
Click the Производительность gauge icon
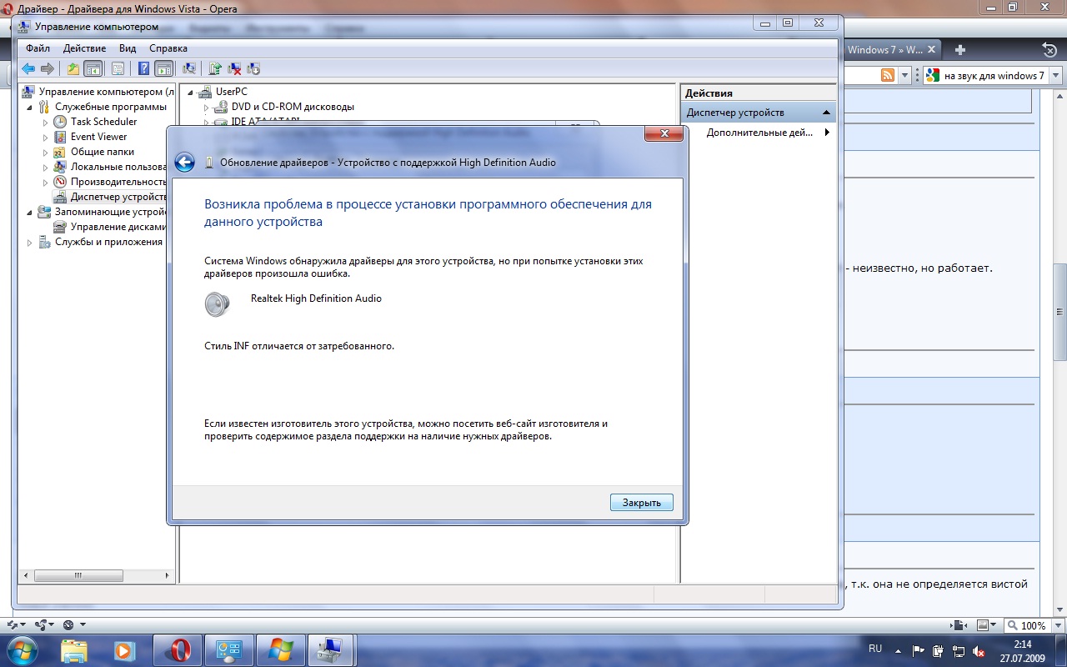coord(60,182)
